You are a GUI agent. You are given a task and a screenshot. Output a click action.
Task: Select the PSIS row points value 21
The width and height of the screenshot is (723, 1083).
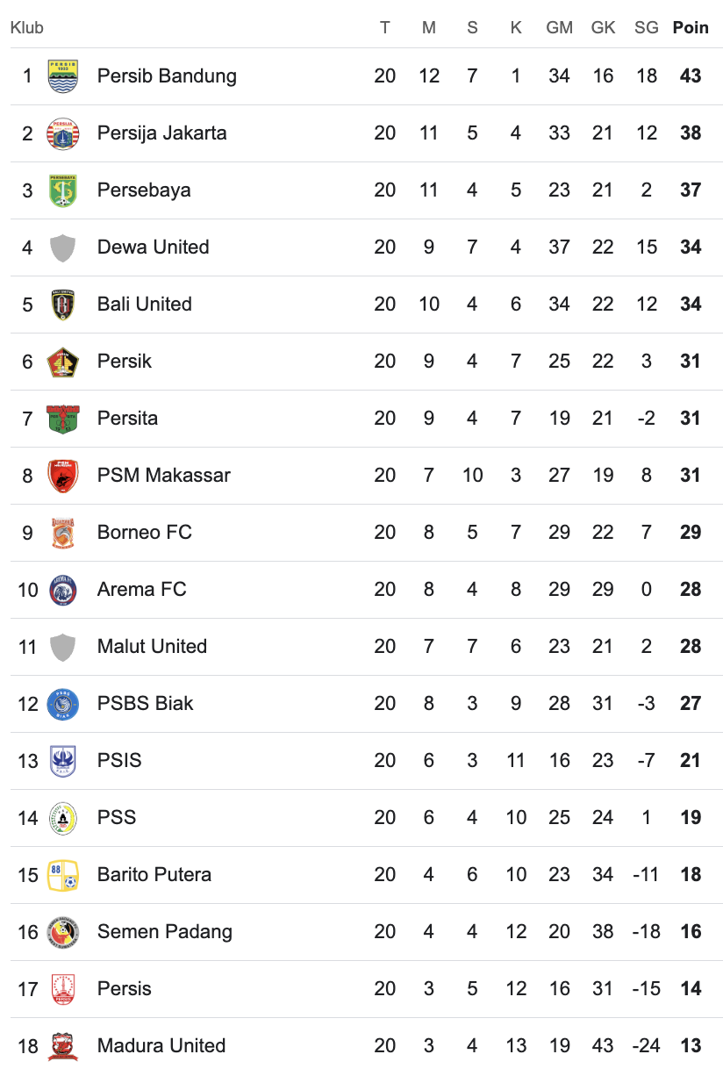point(691,760)
